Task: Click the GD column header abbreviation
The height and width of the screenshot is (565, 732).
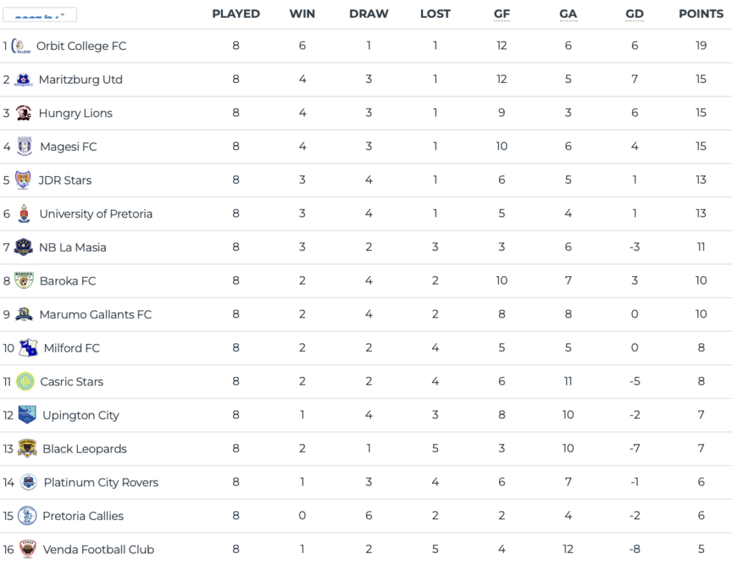Action: 635,14
